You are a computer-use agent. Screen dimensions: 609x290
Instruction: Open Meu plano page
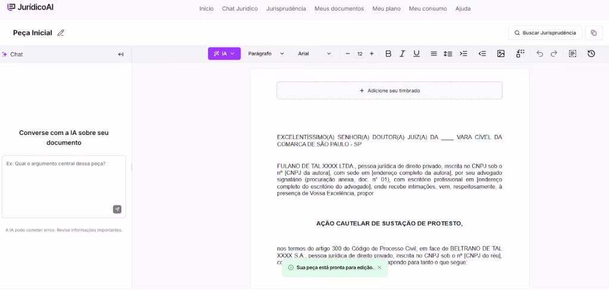coord(386,8)
